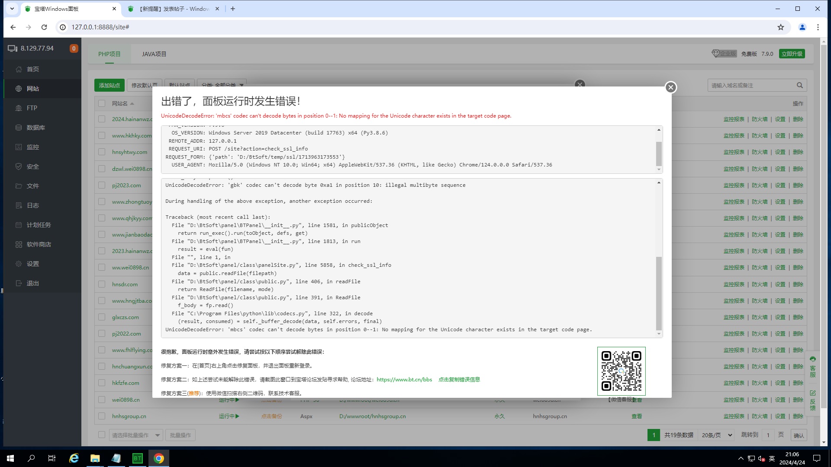The image size is (831, 467).
Task: Check the box for hnsyhtwy.com row
Action: (x=102, y=152)
